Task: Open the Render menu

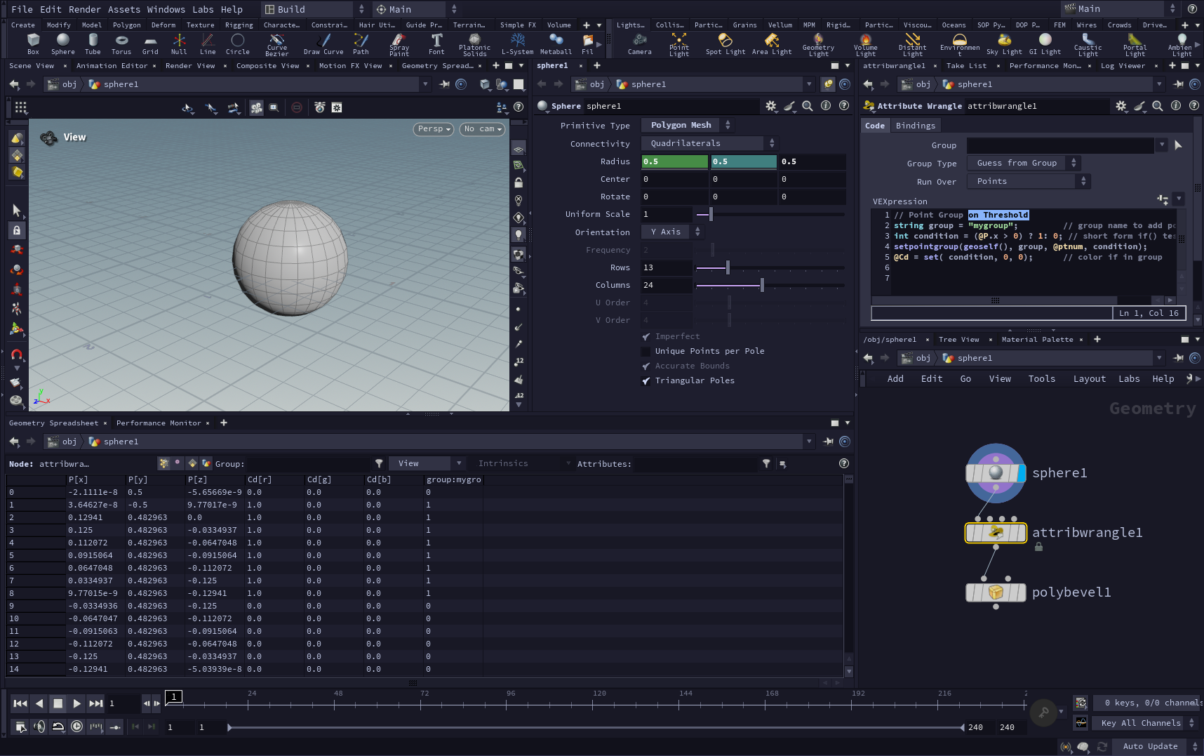Action: (85, 9)
